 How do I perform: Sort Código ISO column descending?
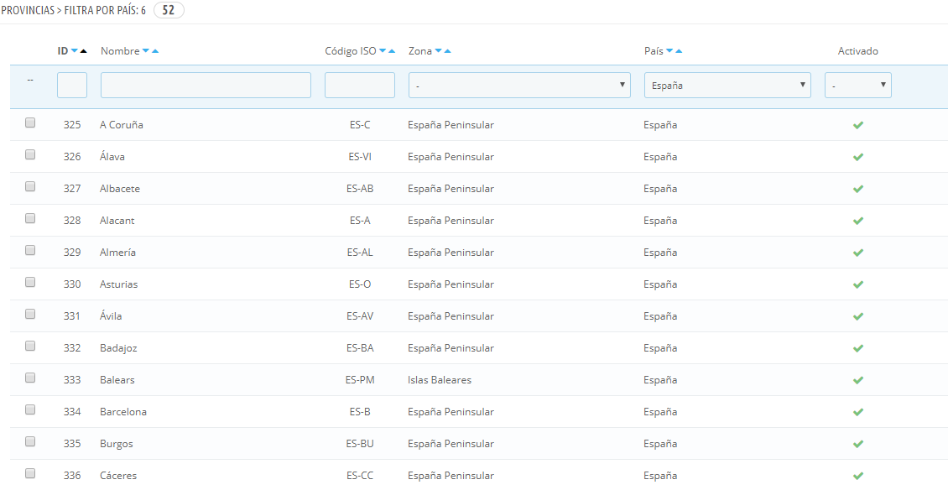point(382,51)
